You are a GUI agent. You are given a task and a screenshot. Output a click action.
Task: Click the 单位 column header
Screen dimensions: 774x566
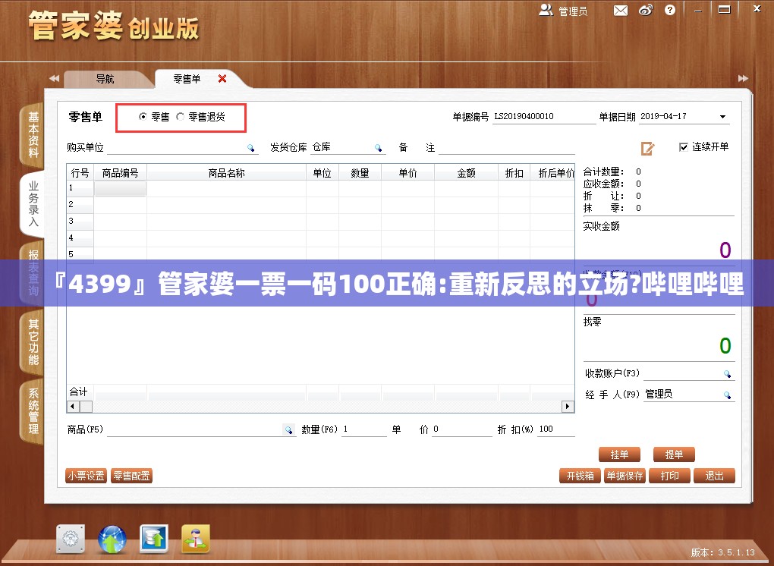click(322, 173)
